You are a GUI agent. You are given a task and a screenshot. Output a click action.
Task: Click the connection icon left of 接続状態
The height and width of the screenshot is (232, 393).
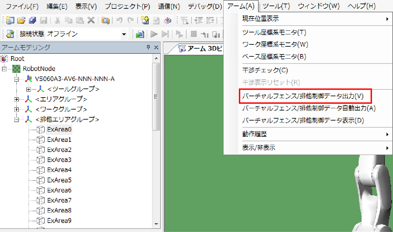[10, 34]
